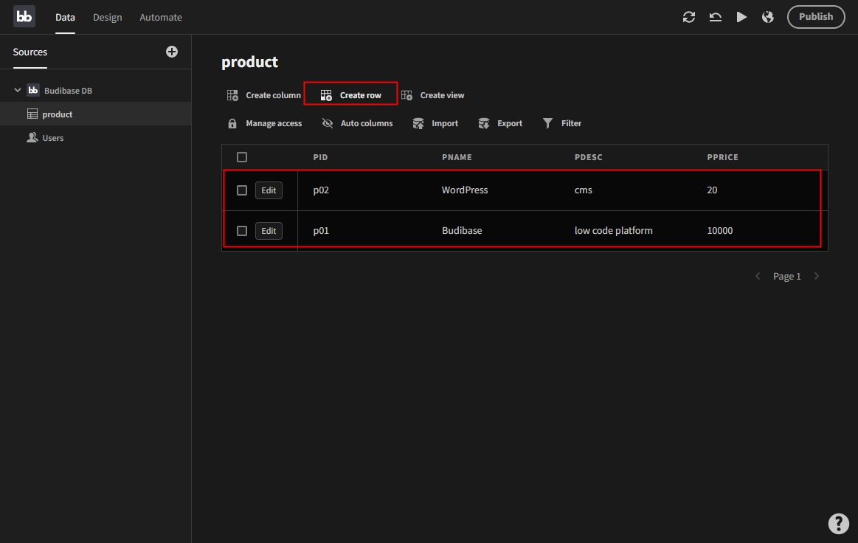
Task: Go to previous page arrow
Action: click(x=758, y=276)
